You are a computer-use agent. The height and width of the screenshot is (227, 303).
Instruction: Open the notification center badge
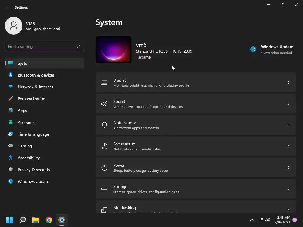[x=295, y=220]
